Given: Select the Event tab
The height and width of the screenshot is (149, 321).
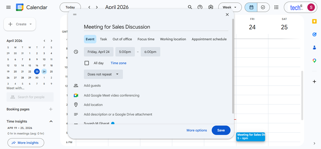Looking at the screenshot, I should click(90, 39).
